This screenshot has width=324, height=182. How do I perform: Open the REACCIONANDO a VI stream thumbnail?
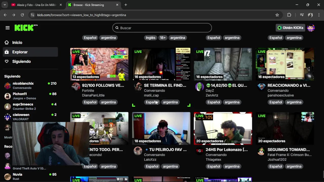click(285, 64)
